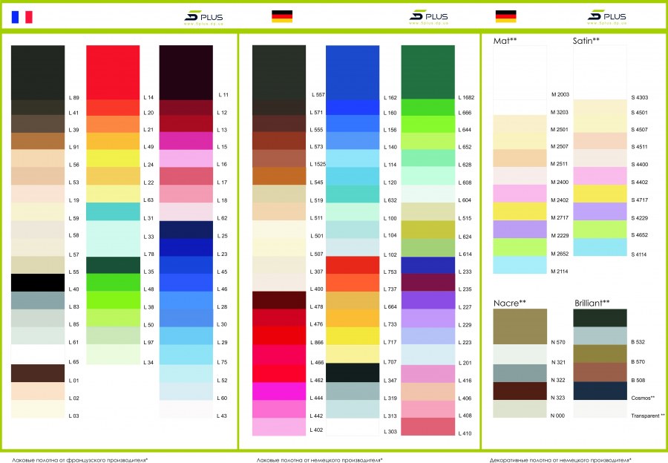The image size is (668, 463).
Task: Select the magenta L 15 swatch
Action: 186,141
